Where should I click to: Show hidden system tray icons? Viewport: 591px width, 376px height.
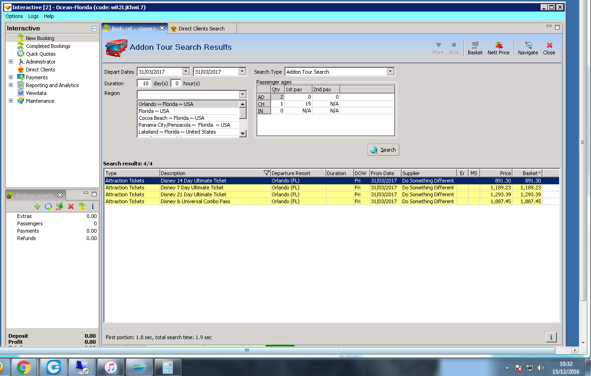(x=507, y=368)
